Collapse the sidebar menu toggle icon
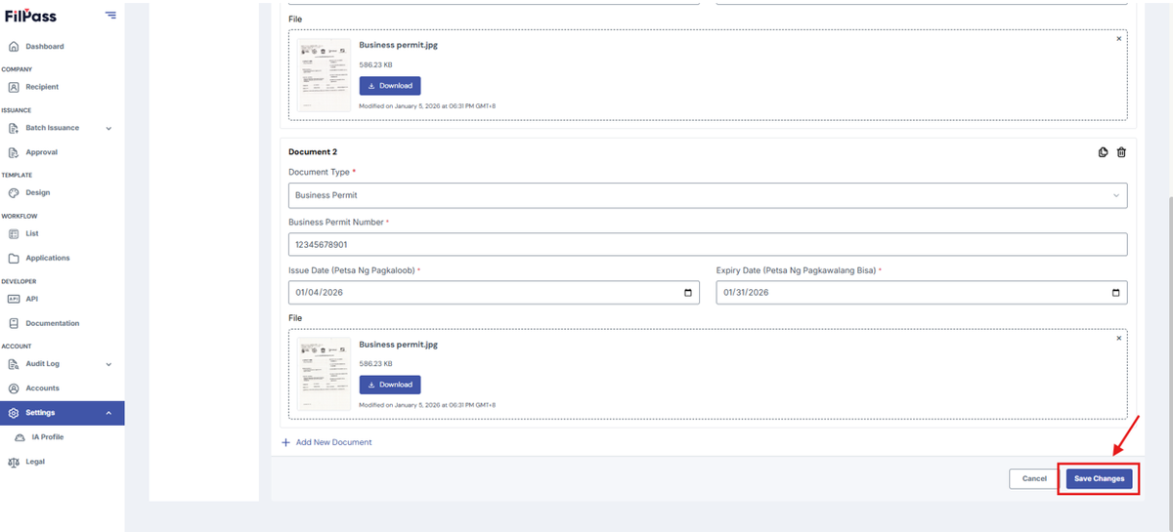Viewport: 1173px width, 532px height. (110, 15)
